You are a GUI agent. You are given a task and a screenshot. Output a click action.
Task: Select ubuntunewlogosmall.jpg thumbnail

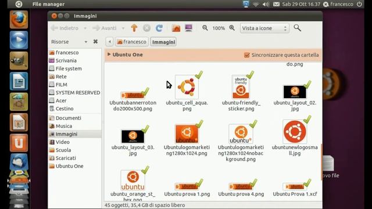pos(295,132)
